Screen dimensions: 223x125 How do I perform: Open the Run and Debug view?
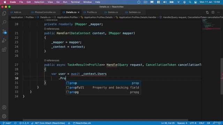(4, 41)
